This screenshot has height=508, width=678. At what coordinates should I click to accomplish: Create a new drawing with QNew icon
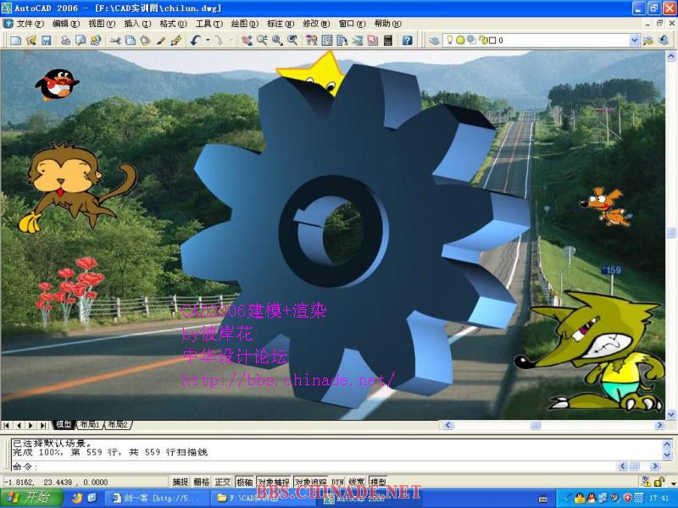point(16,40)
